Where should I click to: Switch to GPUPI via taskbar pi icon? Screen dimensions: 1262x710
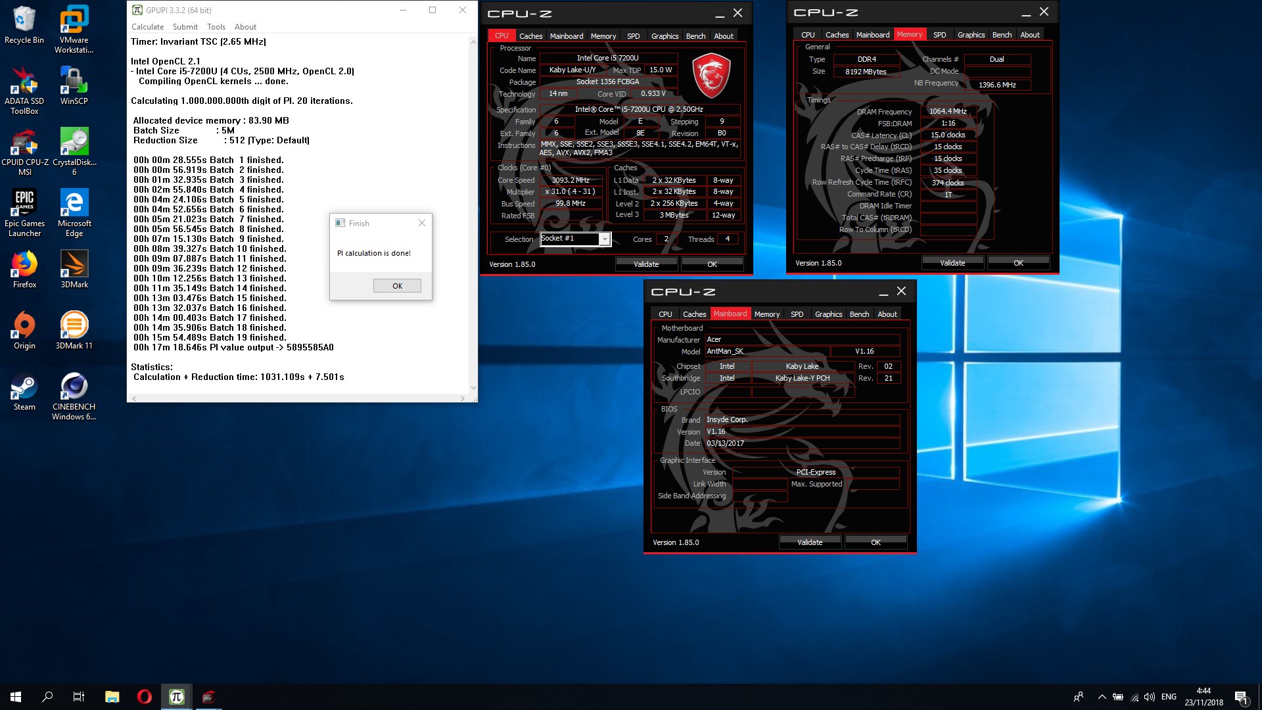click(176, 697)
